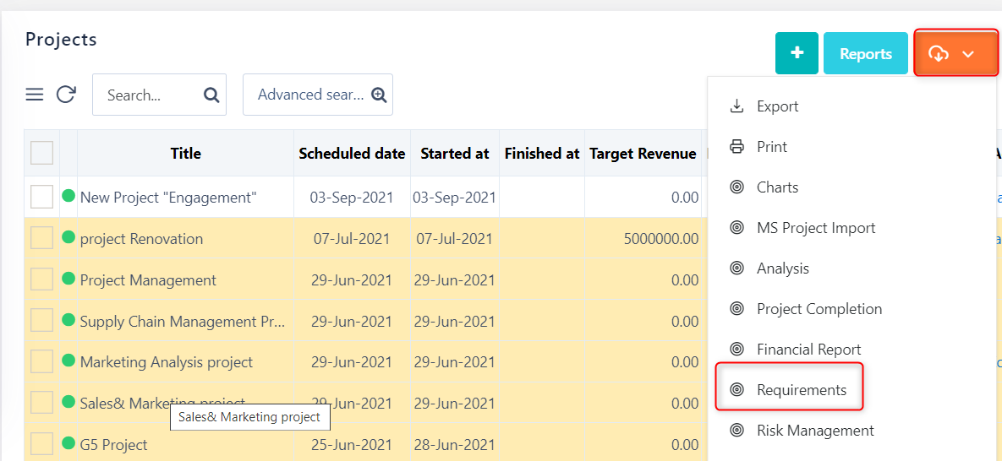Click green status dot of G5 Project
Viewport: 1002px width, 461px height.
[68, 443]
